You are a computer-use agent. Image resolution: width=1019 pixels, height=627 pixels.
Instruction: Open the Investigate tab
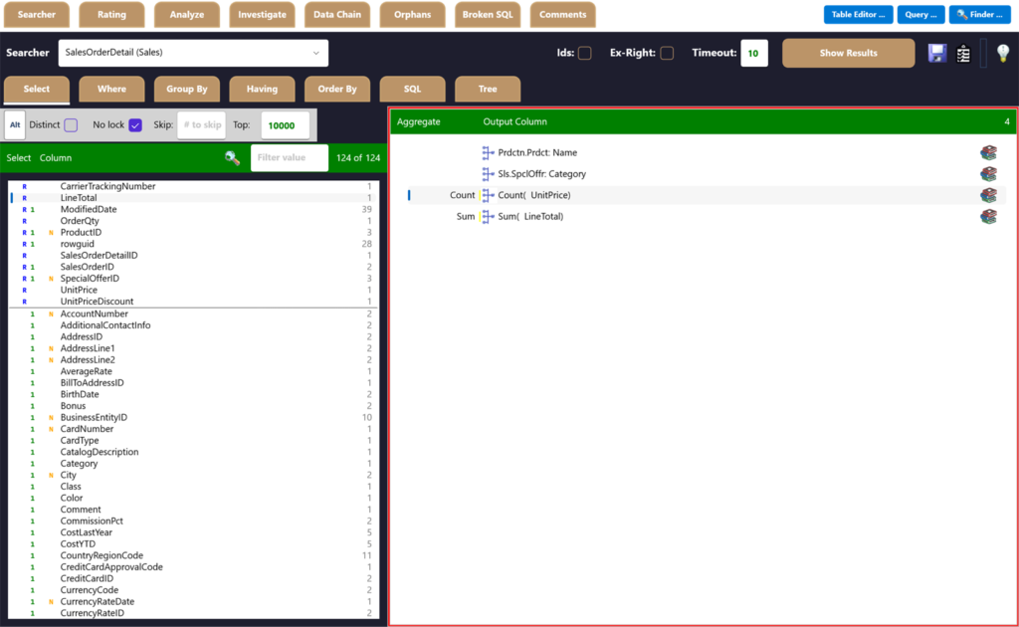click(262, 14)
